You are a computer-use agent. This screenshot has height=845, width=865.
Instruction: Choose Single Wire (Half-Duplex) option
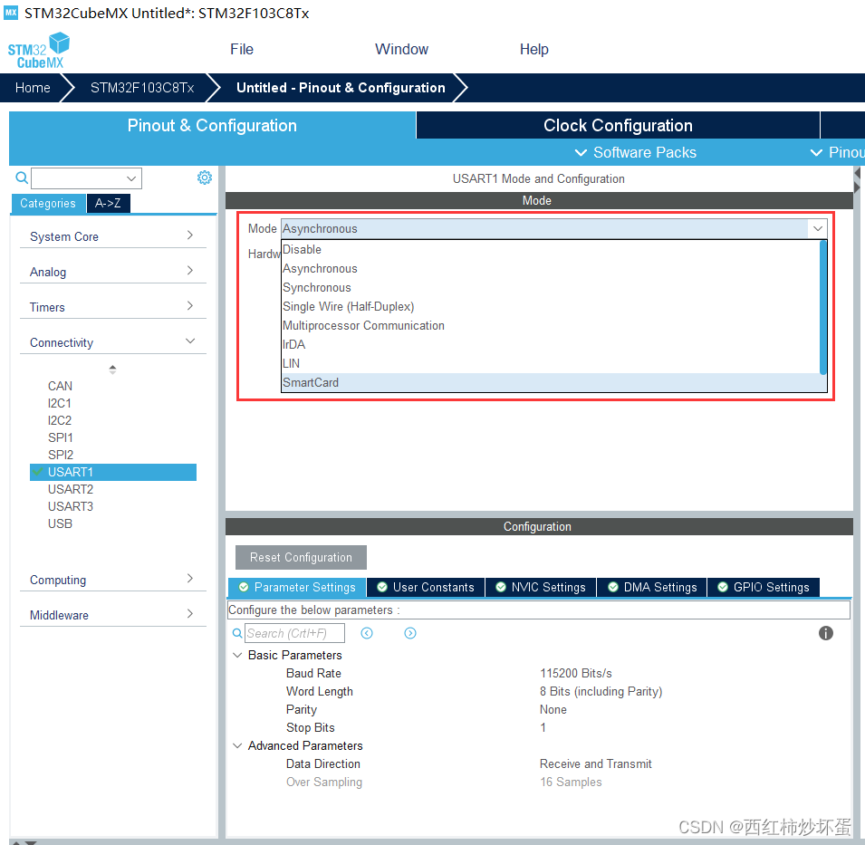tap(551, 307)
